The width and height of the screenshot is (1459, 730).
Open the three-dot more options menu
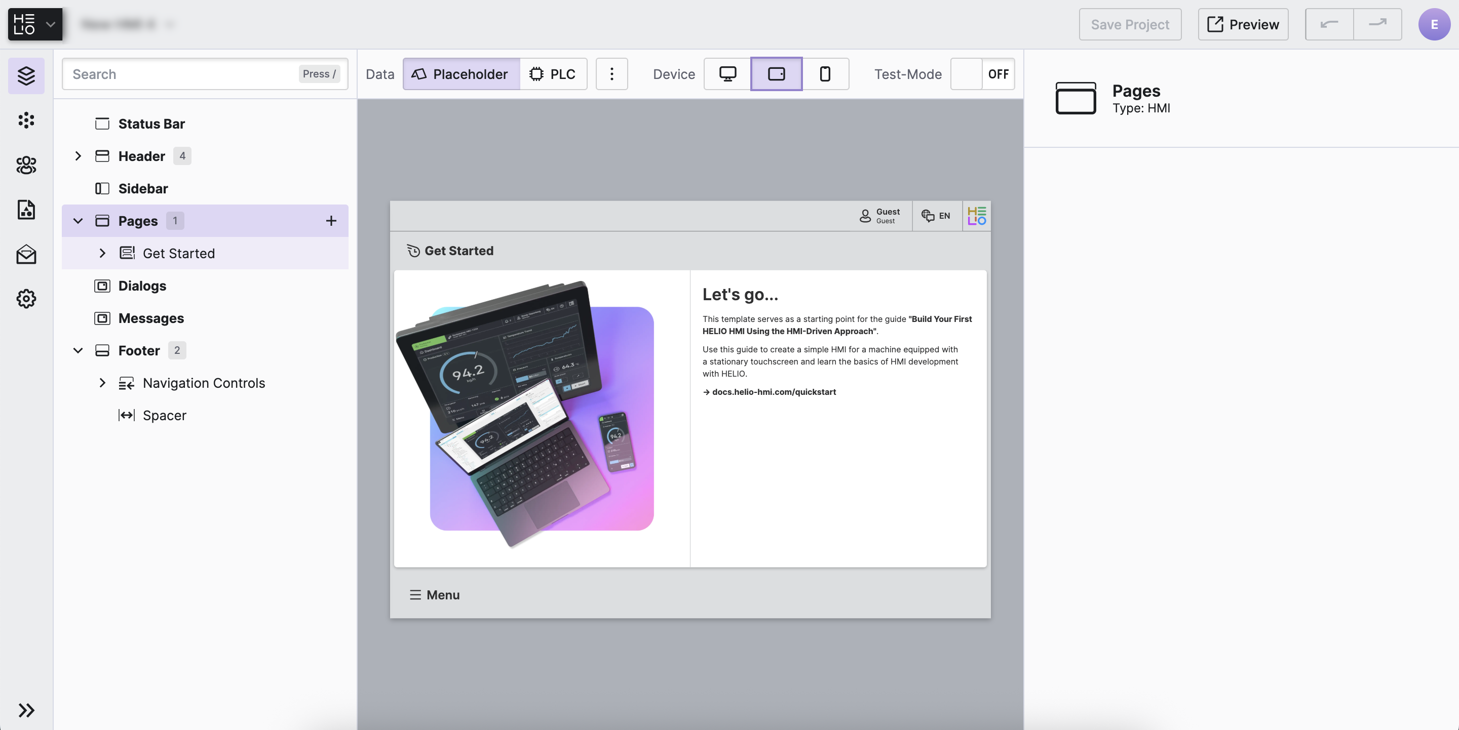(611, 73)
